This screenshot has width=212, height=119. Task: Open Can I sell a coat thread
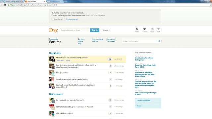[x=75, y=86]
